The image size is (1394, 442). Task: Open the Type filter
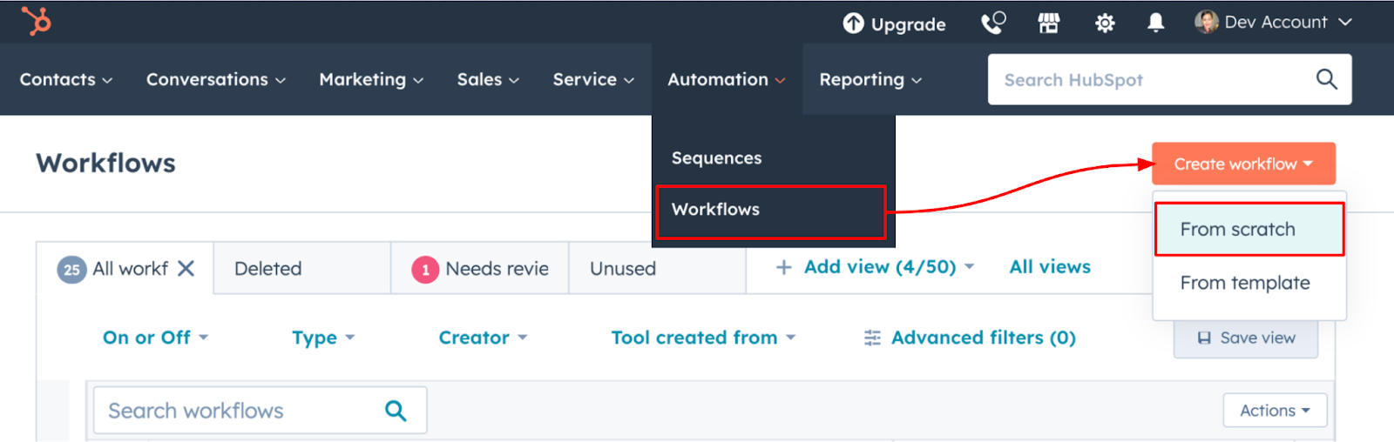click(x=323, y=338)
